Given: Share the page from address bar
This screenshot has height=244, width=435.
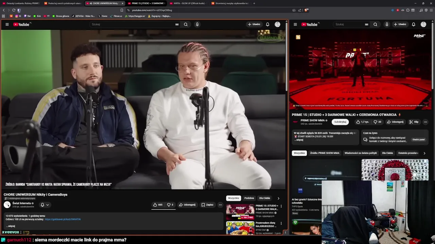Looking at the screenshot, I should coord(300,10).
